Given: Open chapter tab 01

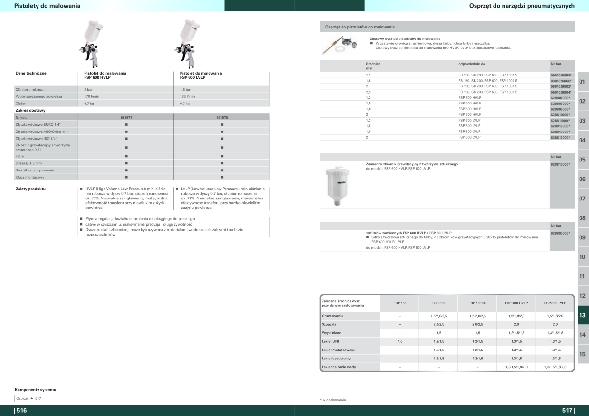Looking at the screenshot, I should pos(583,82).
